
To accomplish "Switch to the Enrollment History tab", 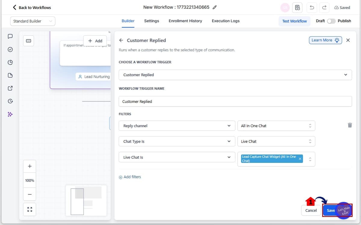I will point(185,21).
